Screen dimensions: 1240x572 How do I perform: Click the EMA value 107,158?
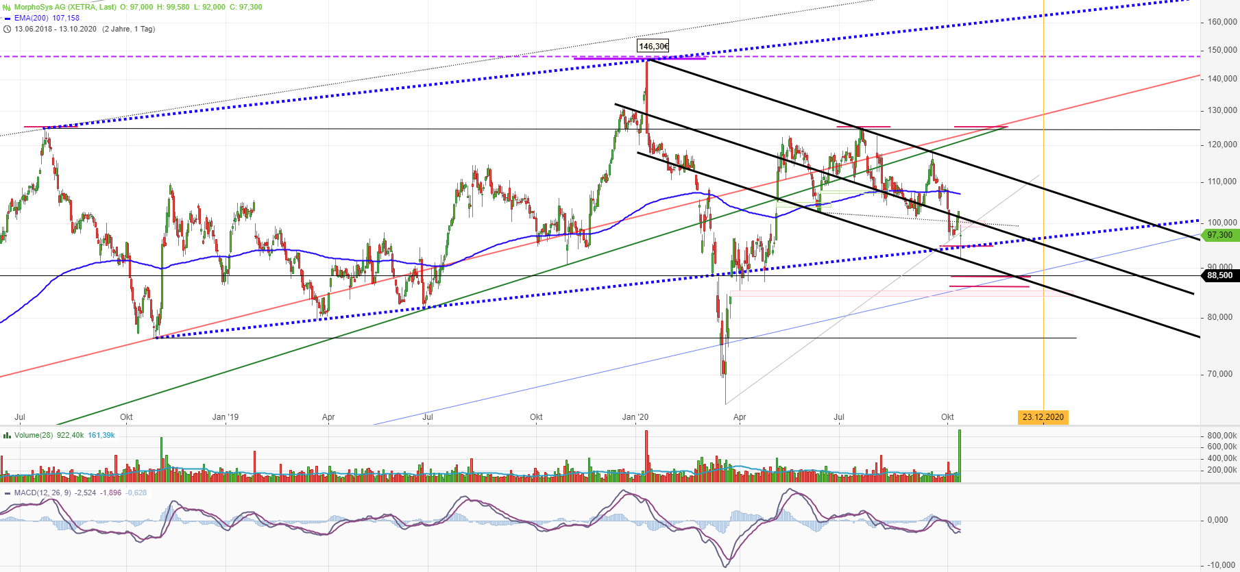(66, 18)
